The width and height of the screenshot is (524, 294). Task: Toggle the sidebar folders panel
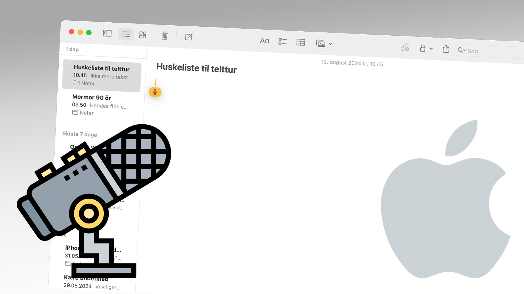point(107,33)
